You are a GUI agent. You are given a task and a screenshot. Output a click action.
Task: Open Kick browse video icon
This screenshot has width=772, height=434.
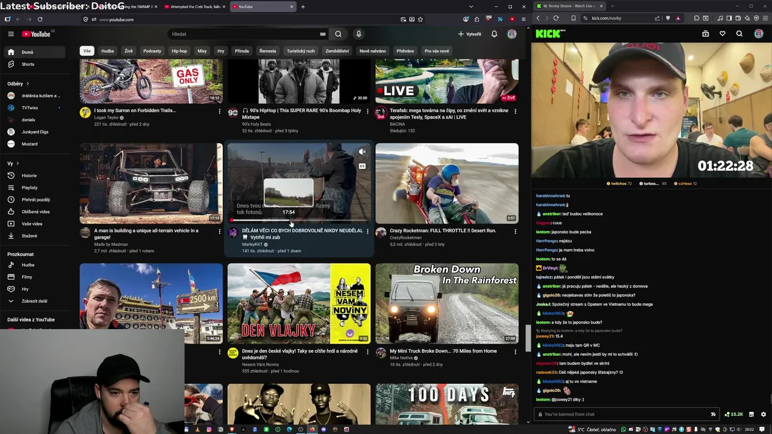click(x=706, y=34)
